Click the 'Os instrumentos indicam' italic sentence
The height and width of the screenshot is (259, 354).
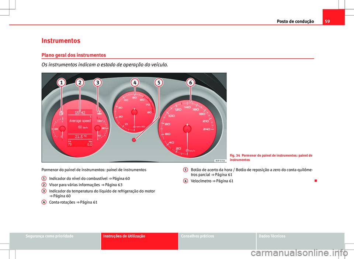tap(104, 65)
